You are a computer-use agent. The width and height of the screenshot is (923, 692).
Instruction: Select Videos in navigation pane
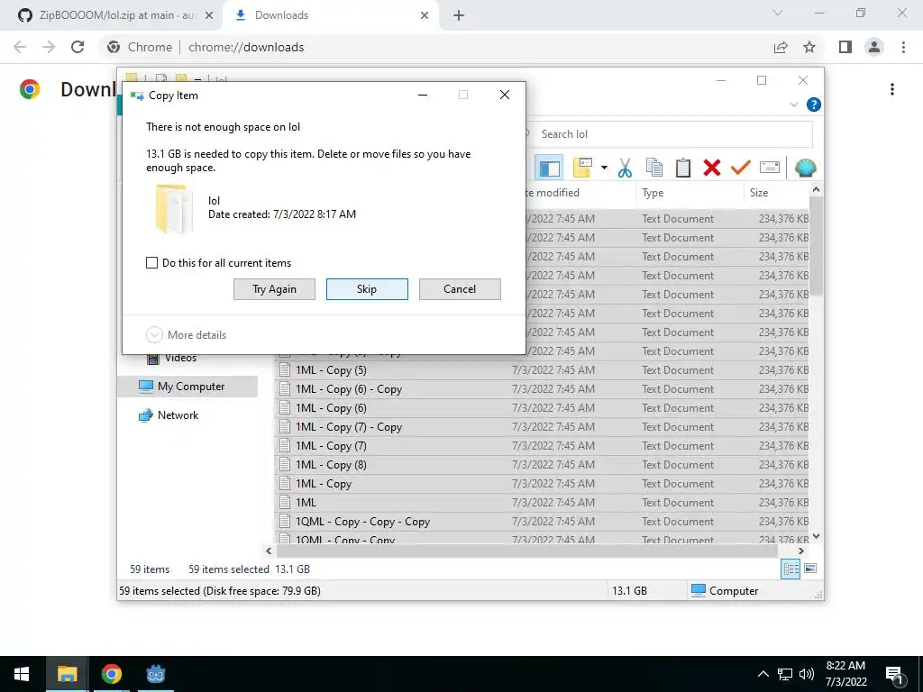[x=180, y=358]
